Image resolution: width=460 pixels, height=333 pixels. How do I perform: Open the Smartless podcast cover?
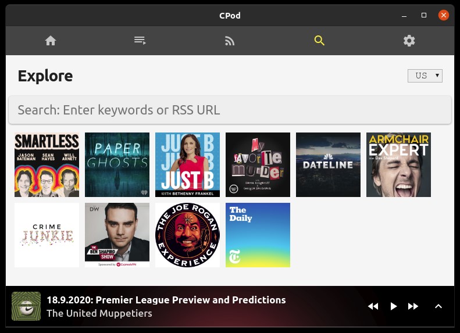point(47,164)
